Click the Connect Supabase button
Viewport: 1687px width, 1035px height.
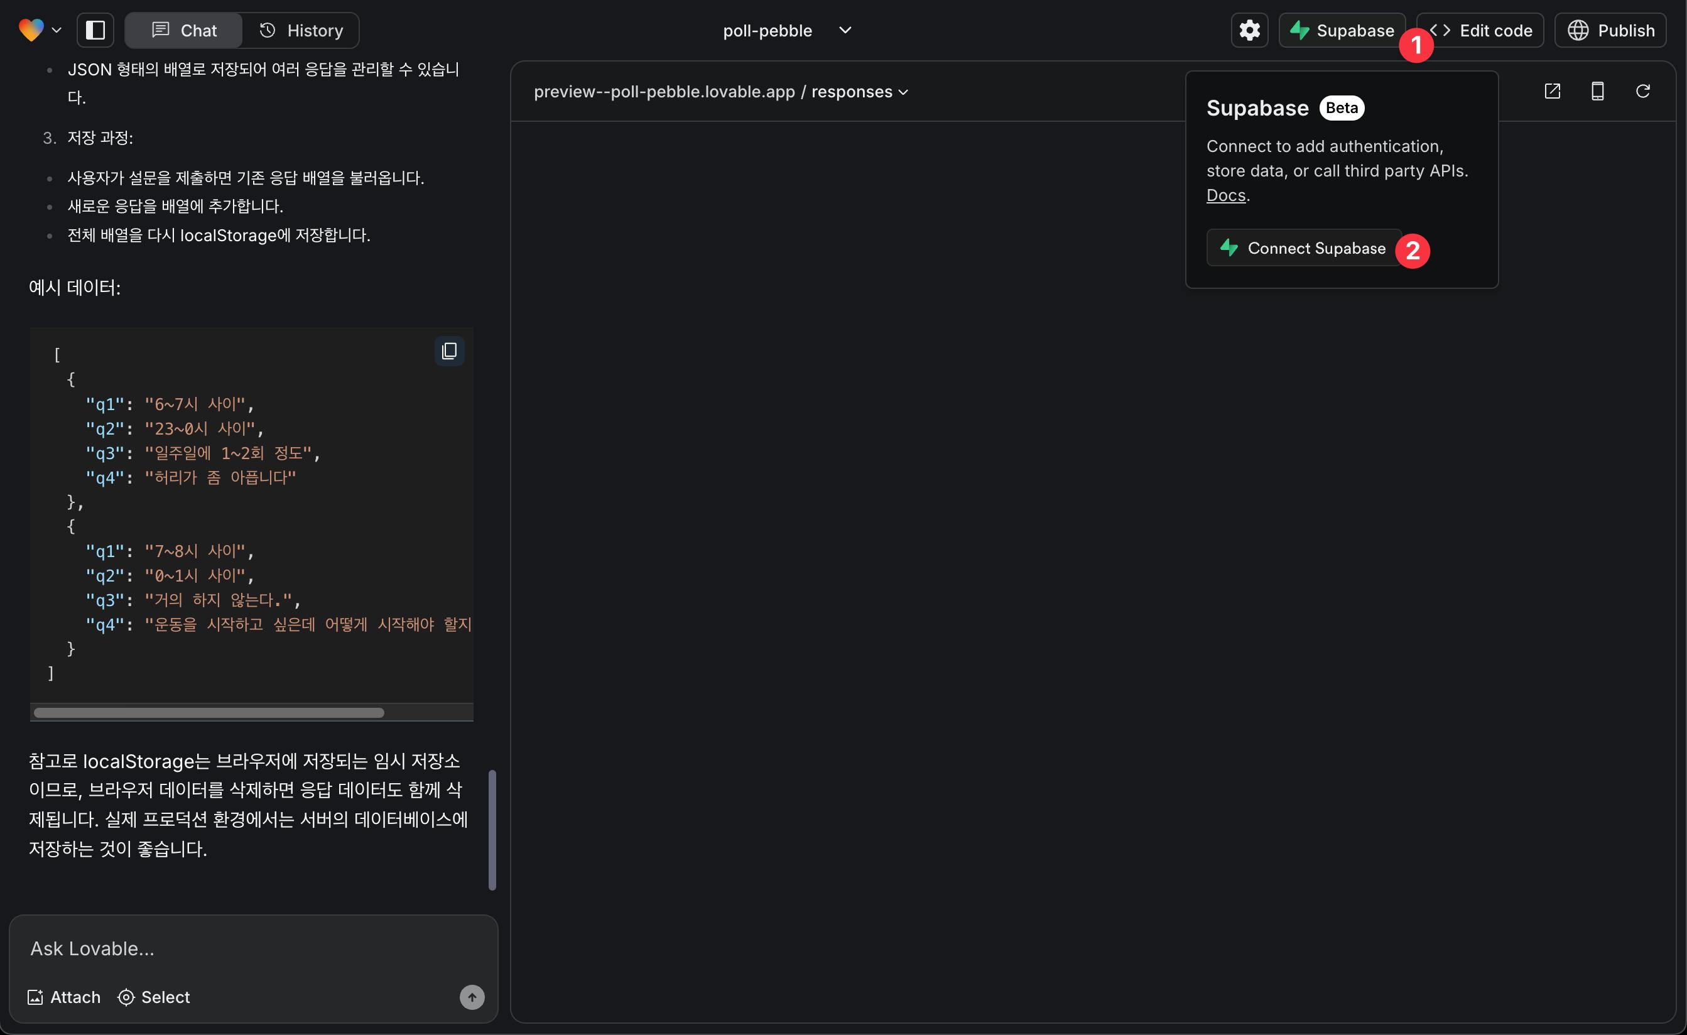[1304, 248]
